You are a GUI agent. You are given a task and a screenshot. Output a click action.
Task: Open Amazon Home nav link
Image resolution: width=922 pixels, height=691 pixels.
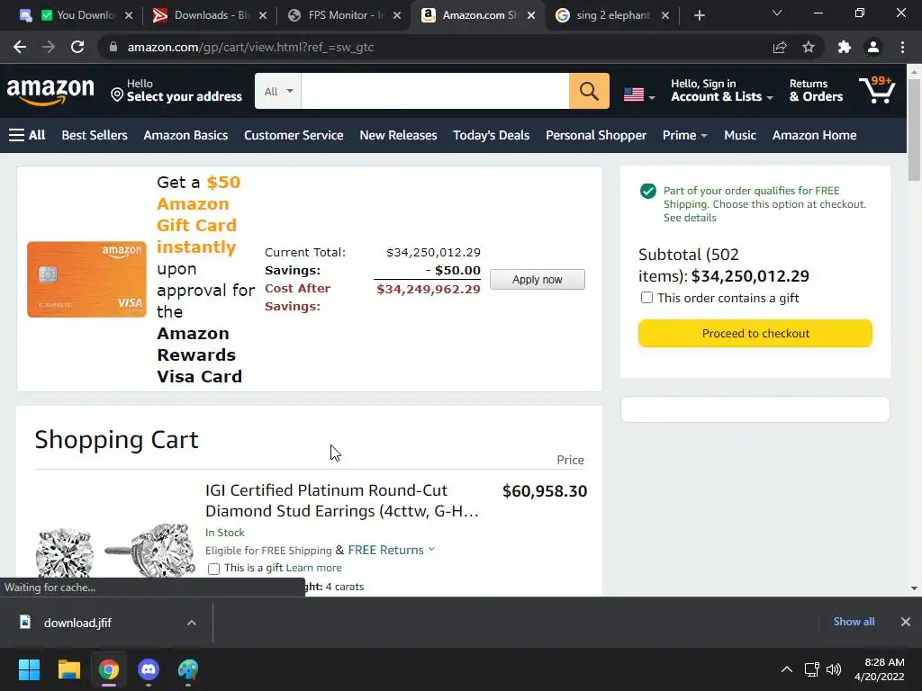click(x=814, y=135)
